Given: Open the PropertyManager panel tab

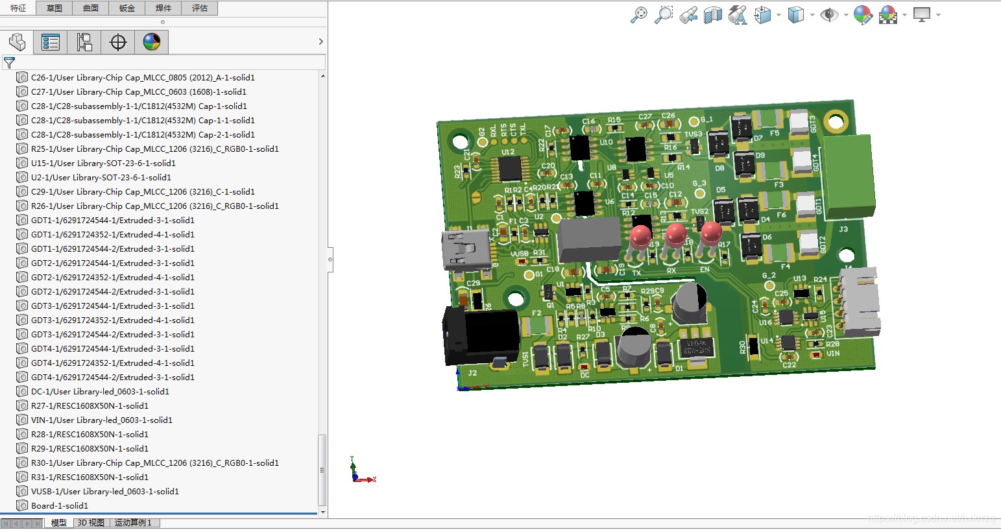Looking at the screenshot, I should pos(51,42).
